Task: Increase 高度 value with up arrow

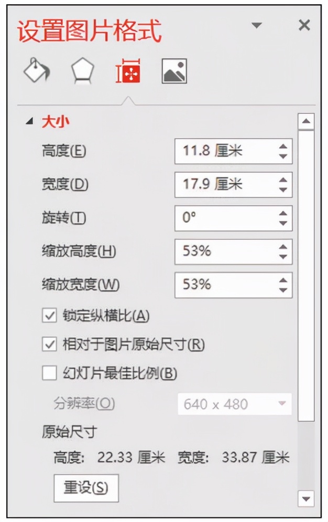Action: [283, 147]
